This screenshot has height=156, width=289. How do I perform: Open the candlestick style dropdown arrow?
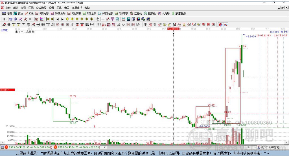33,19
